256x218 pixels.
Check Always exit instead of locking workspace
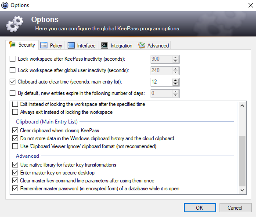click(x=15, y=112)
